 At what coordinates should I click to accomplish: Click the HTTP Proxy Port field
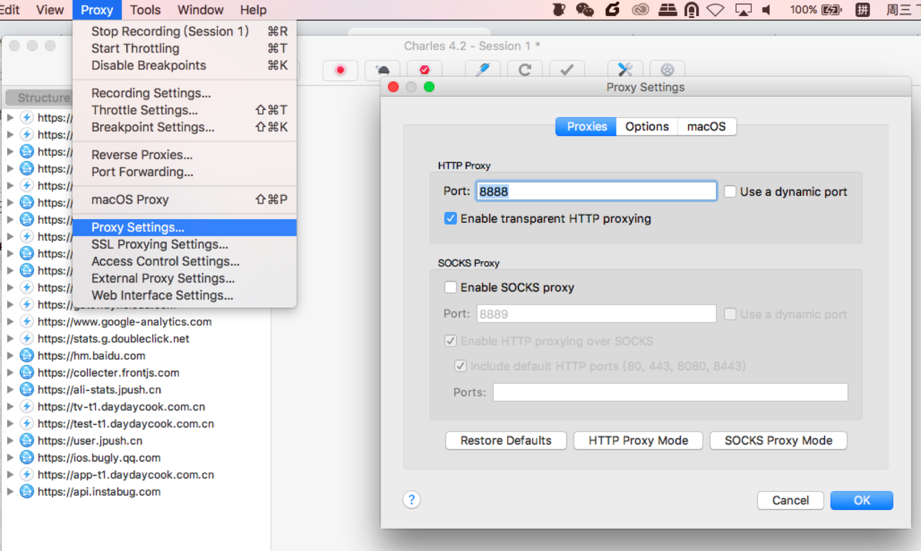click(x=596, y=191)
